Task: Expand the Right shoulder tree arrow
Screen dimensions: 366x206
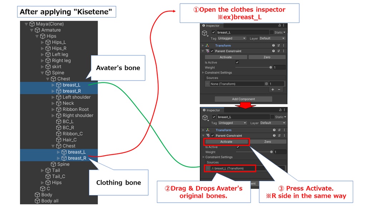Action: 53,116
